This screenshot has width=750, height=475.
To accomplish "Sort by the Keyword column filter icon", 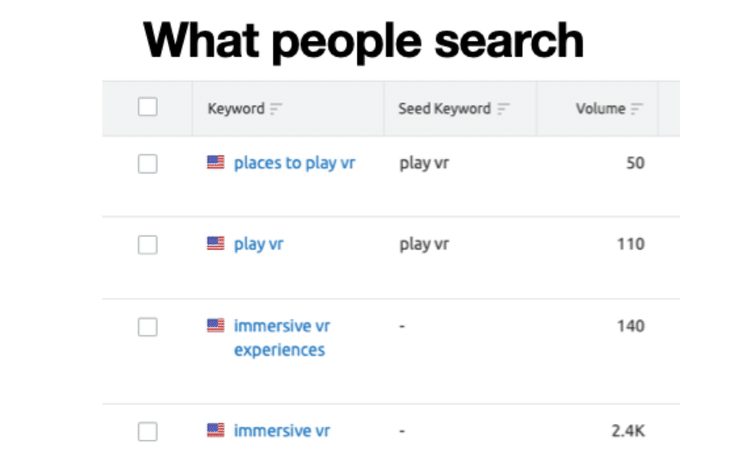I will click(x=277, y=109).
